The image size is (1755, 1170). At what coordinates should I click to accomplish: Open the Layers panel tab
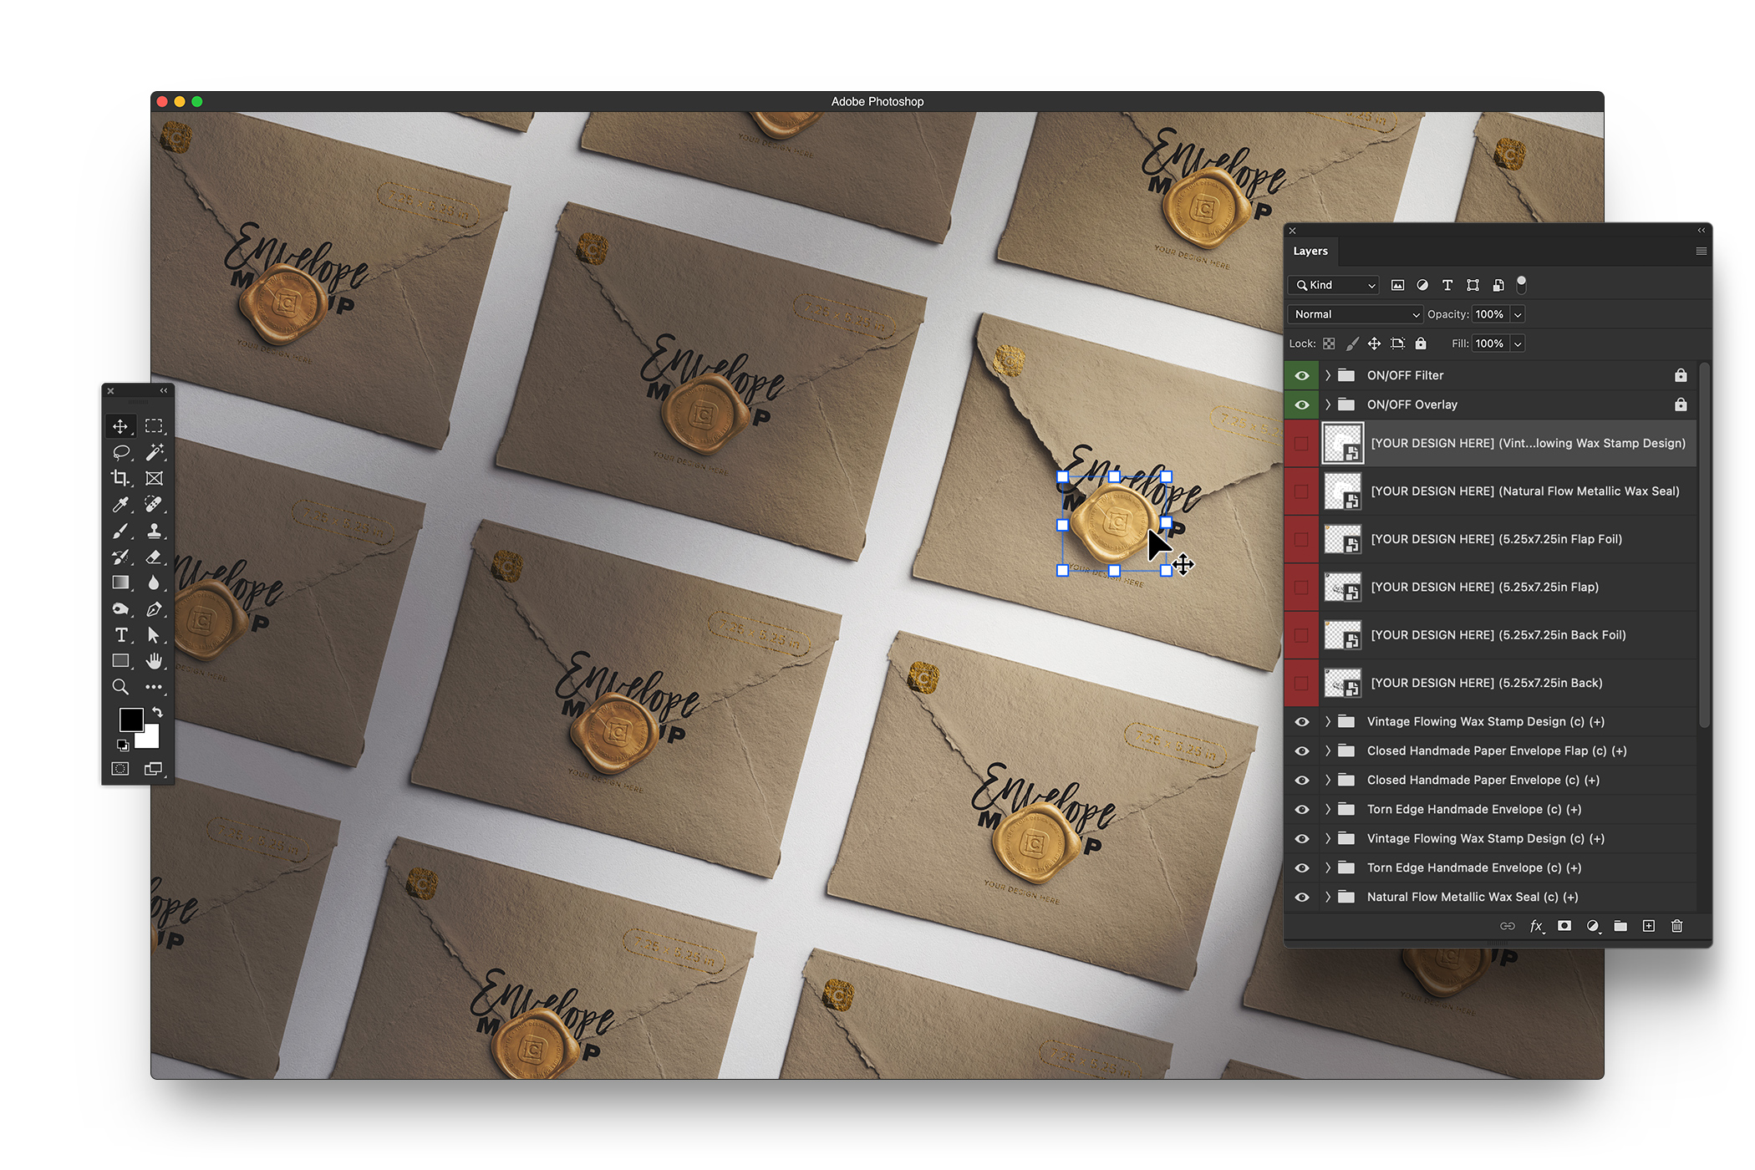pyautogui.click(x=1310, y=251)
